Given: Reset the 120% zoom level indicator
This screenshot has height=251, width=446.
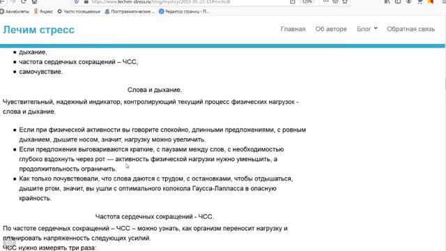Looking at the screenshot, I should click(307, 1).
